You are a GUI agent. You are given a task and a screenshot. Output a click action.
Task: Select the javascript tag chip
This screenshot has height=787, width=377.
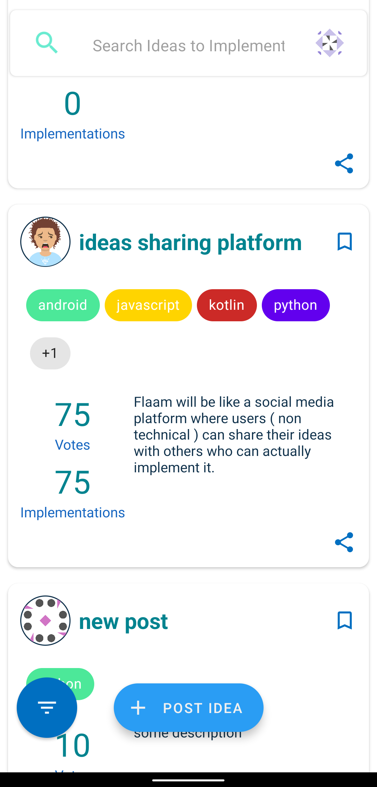click(x=148, y=305)
